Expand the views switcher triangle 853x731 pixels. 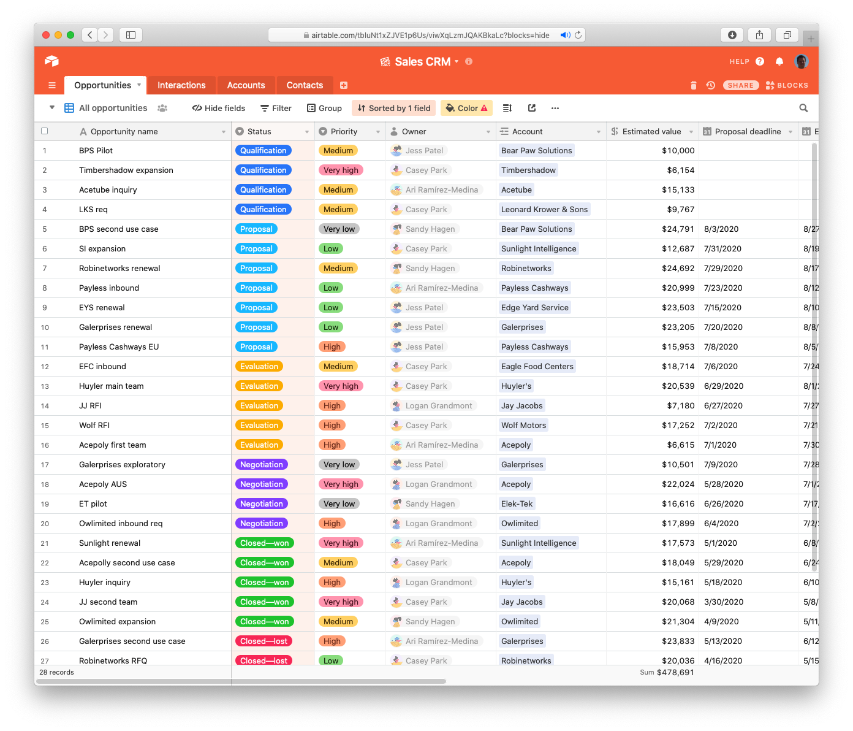(52, 107)
